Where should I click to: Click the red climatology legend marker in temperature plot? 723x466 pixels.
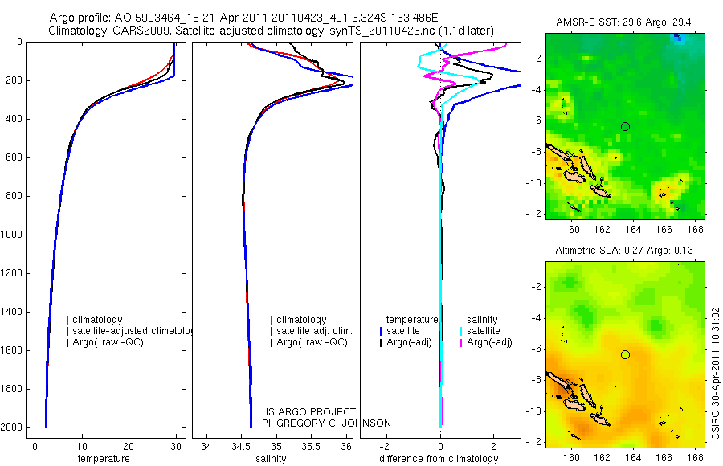[67, 320]
